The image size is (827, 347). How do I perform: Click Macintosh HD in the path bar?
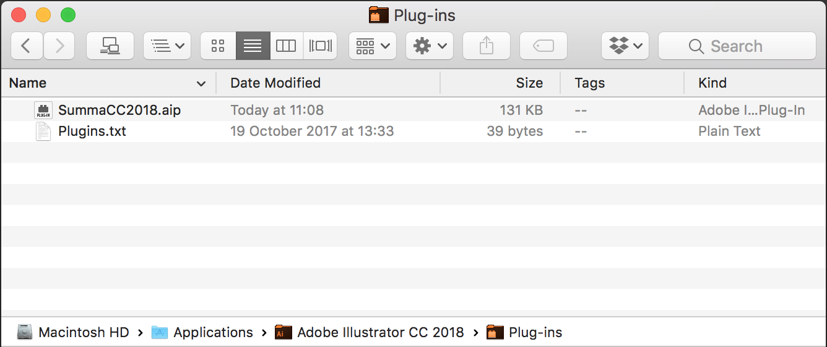(73, 332)
